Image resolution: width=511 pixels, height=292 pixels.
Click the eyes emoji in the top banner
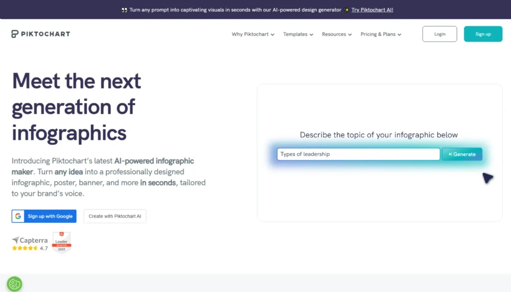click(x=124, y=10)
